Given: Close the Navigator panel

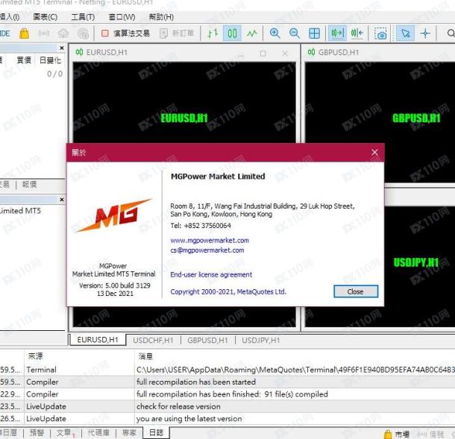Looking at the screenshot, I should 62,200.
